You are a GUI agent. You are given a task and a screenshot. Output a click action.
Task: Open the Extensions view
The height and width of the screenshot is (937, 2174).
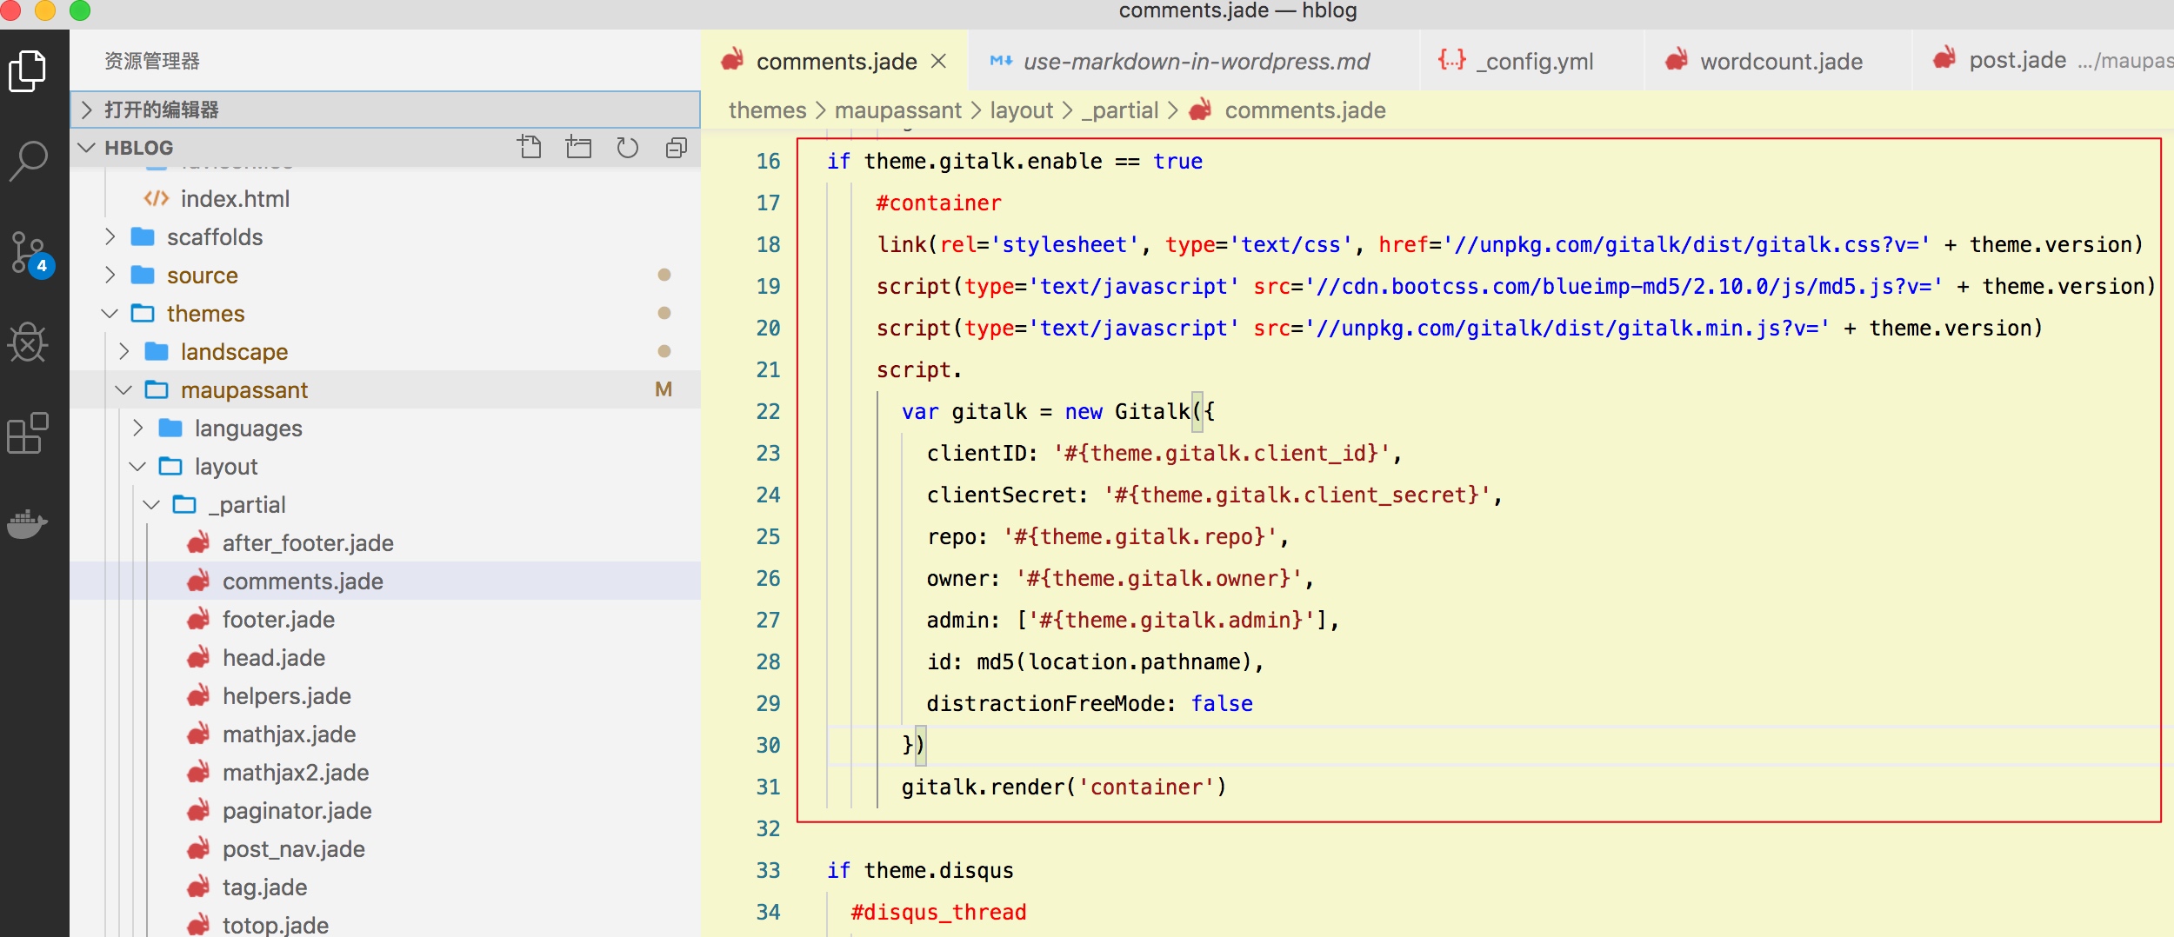coord(28,432)
